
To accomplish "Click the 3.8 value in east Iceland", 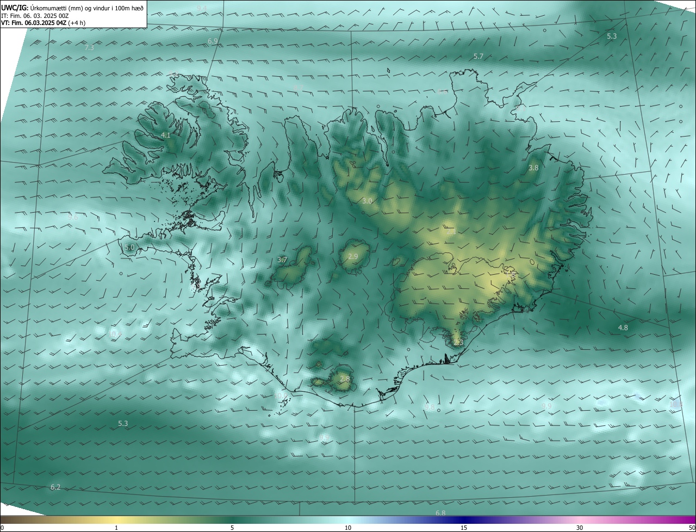I will click(x=533, y=168).
